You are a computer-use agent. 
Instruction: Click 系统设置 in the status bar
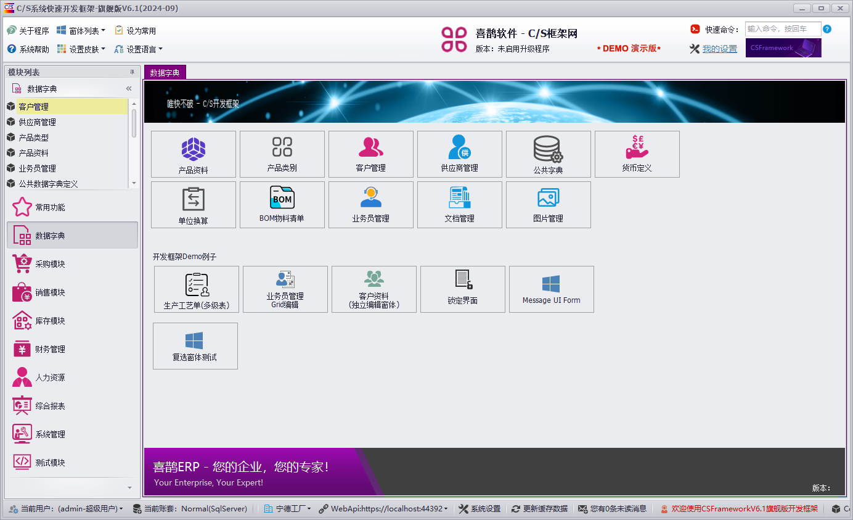click(480, 509)
